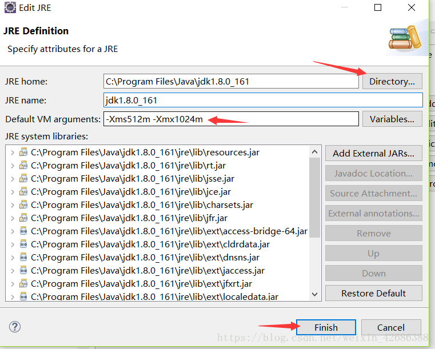Expand the jfxrt.jar library node
Screen dimensions: 435x349
[x=12, y=284]
